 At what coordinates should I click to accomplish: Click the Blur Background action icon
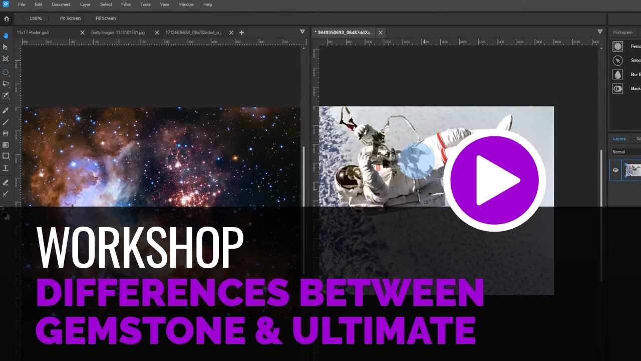618,74
